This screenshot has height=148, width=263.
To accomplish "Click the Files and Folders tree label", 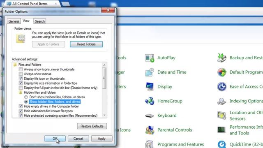I will (30, 65).
